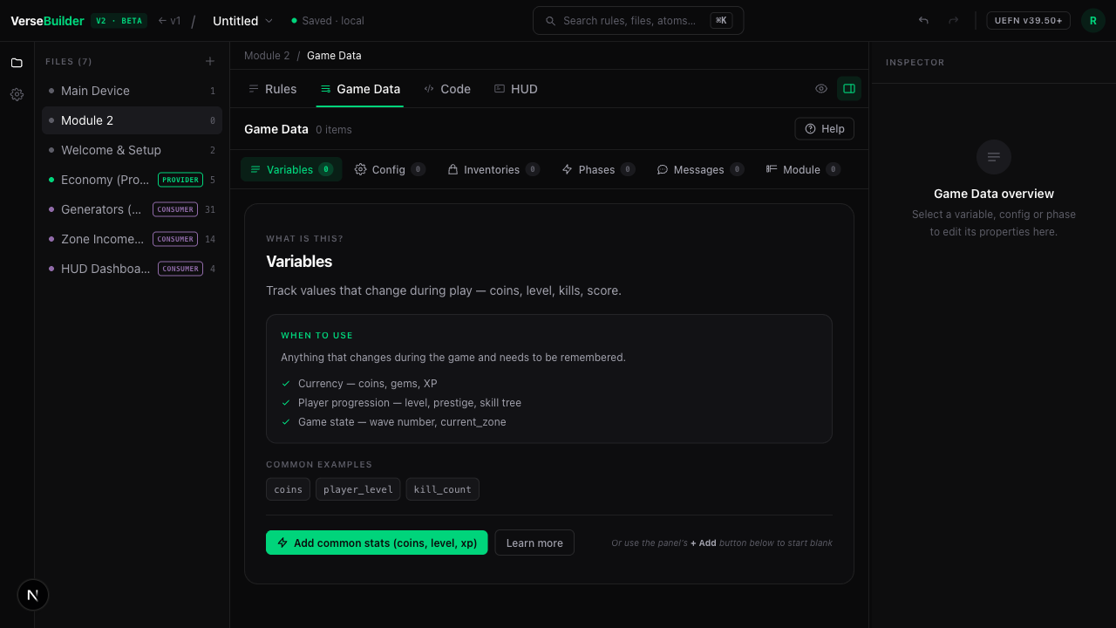
Task: Click the undo arrow icon
Action: (923, 21)
